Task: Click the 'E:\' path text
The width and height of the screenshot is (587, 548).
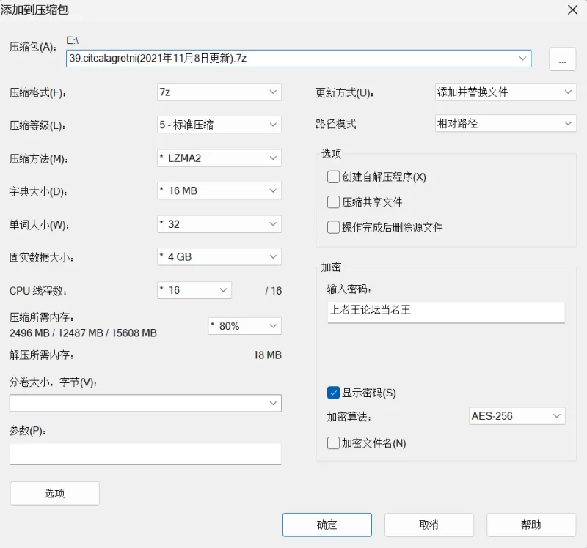Action: [72, 40]
